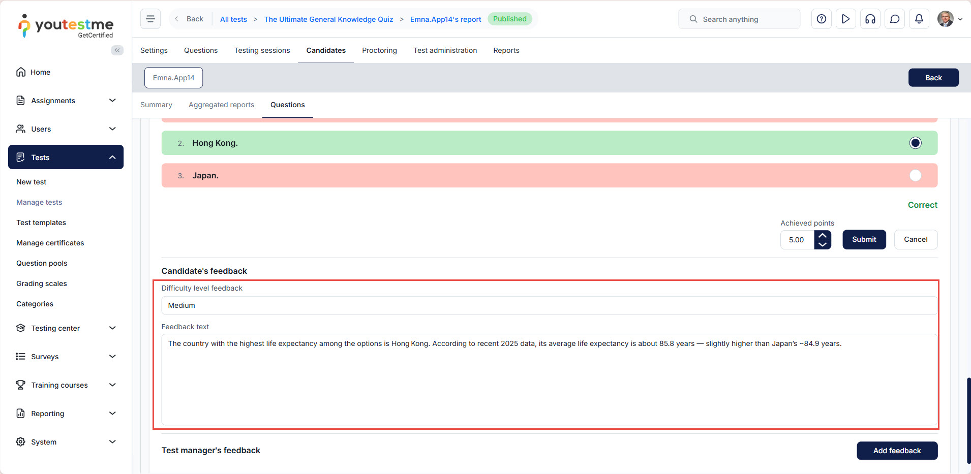Open the notifications bell
Viewport: 971px width, 474px height.
pos(919,19)
